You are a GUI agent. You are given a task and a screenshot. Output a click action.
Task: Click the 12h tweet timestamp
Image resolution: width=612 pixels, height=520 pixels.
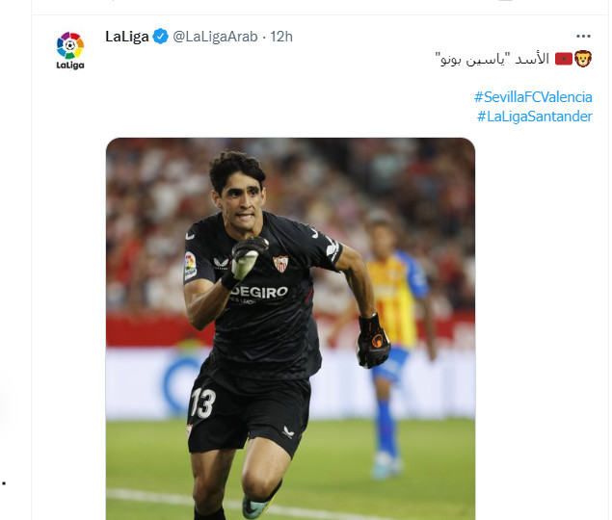point(281,37)
